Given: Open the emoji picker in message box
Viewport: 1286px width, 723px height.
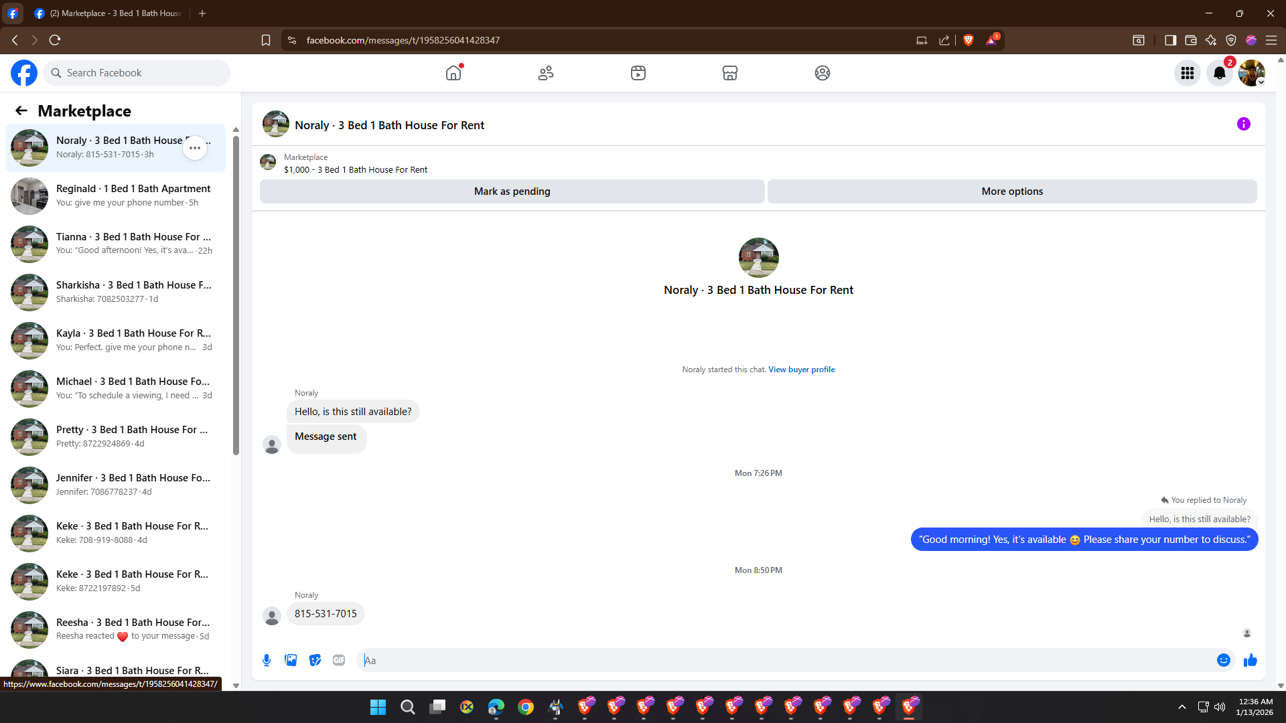Looking at the screenshot, I should (x=1223, y=660).
